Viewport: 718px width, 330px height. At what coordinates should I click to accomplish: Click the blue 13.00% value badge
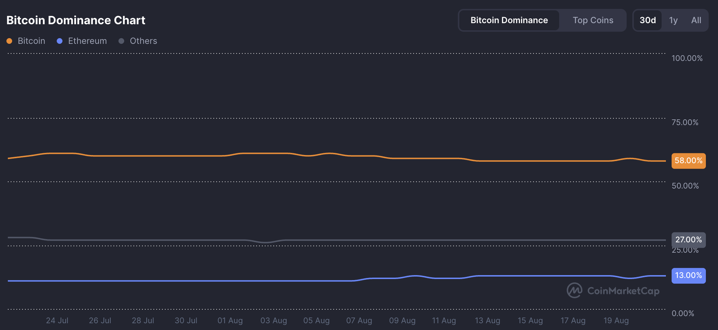pyautogui.click(x=688, y=275)
